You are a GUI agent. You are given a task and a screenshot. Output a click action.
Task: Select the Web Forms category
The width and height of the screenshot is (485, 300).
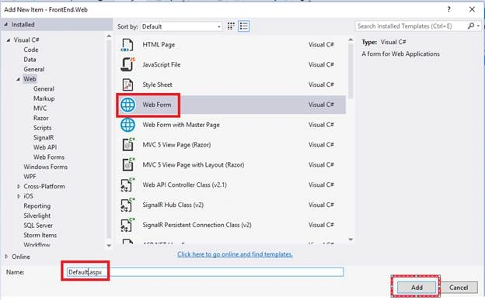49,157
